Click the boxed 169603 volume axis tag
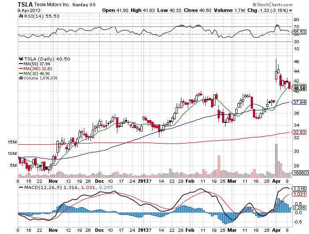 (300, 173)
